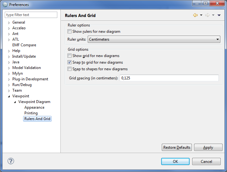Click the Preferences window title icon
227x172 pixels.
(5, 4)
